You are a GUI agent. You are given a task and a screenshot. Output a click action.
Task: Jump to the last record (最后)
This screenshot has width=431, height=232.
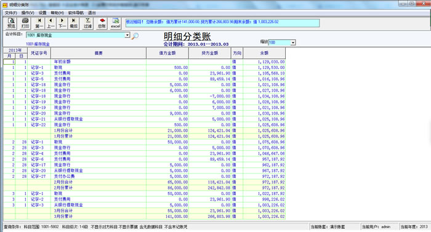[x=74, y=23]
